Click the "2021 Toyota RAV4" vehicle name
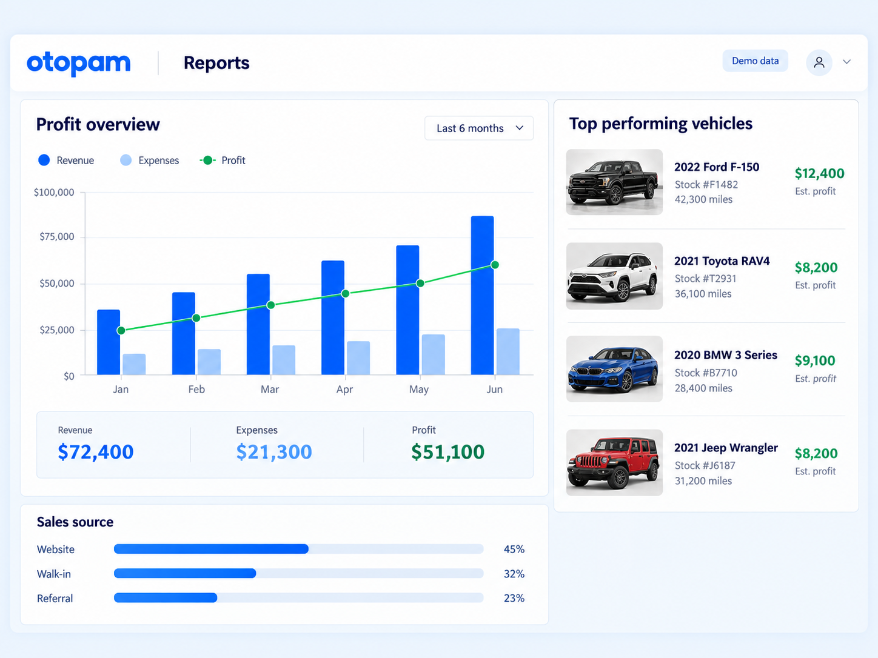This screenshot has width=878, height=658. point(722,261)
